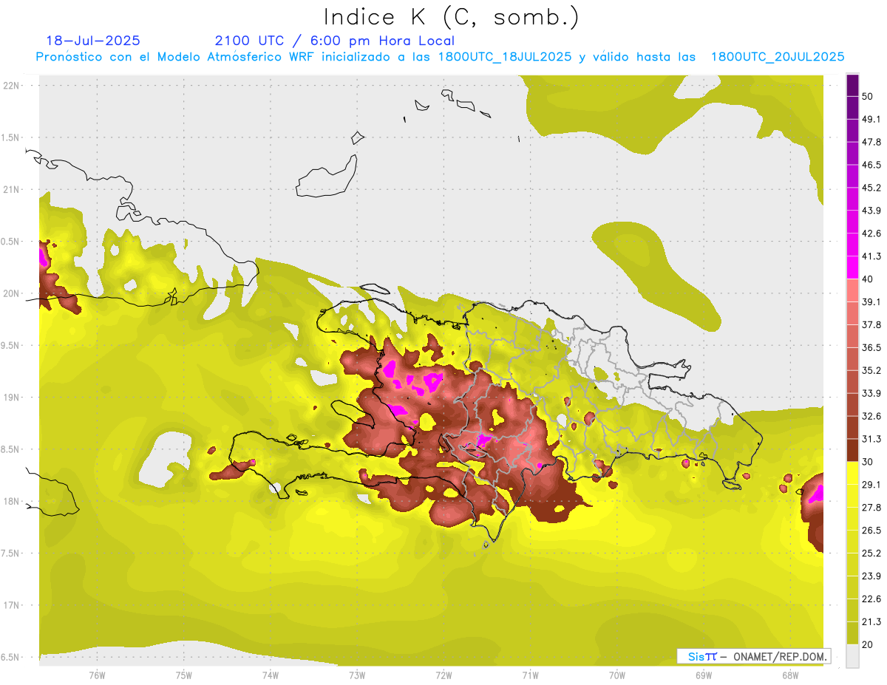Screen dimensions: 887x685
Task: Click the colorbar value '42.6'
Action: click(871, 234)
